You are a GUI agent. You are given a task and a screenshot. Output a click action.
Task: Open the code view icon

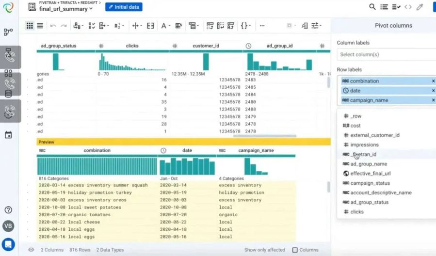click(x=408, y=7)
